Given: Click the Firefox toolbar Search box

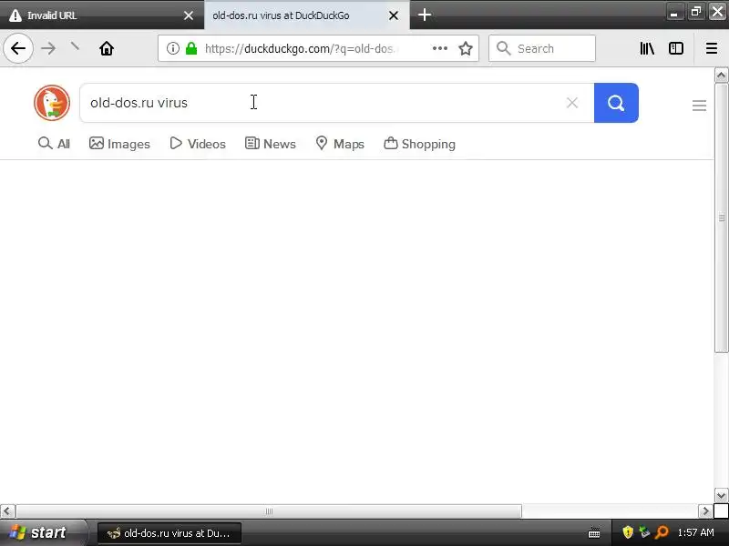Looking at the screenshot, I should (x=541, y=48).
